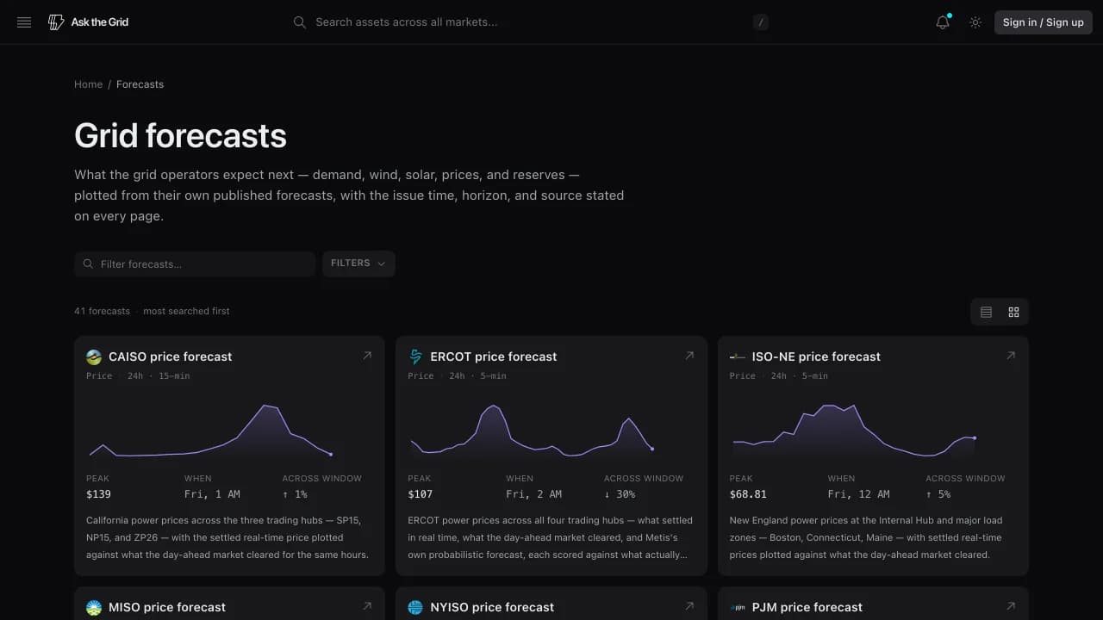Open ERCOT card via arrow icon

pos(689,356)
